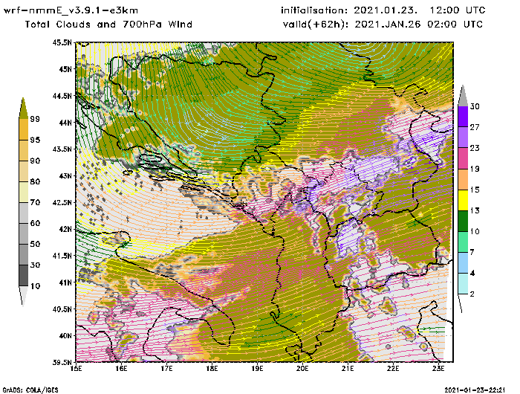The image size is (520, 394).
Task: Pick the 23–27 light purple wind swatch
Action: coord(463,138)
